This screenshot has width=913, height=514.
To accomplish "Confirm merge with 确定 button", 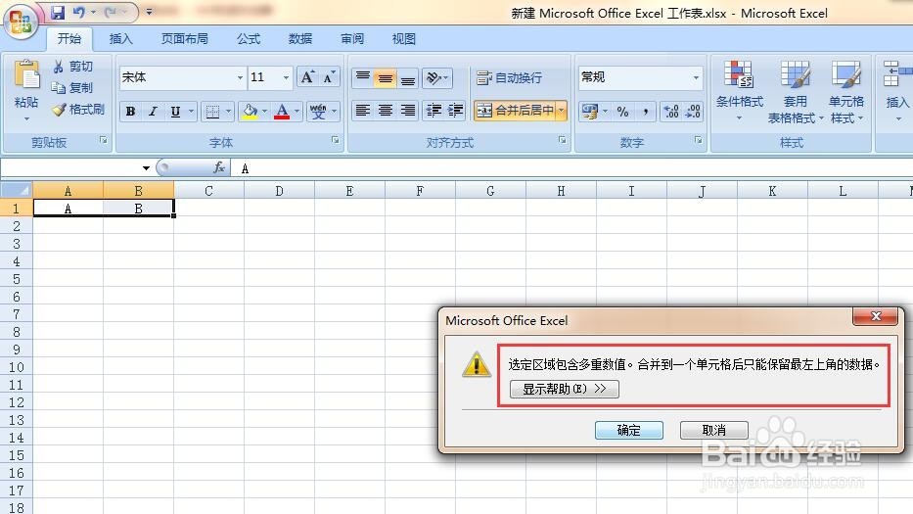I will click(629, 430).
